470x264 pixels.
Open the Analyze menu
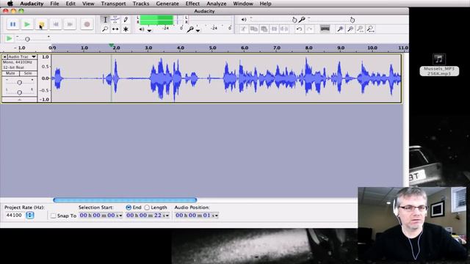pos(217,4)
